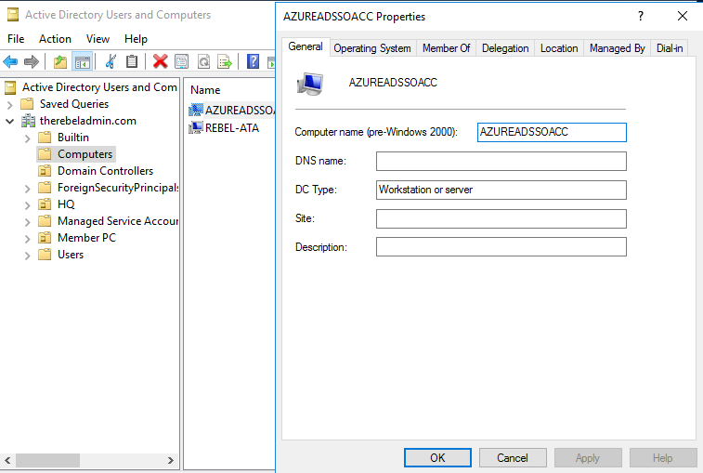Switch to the Member Of tab
This screenshot has width=703, height=473.
pos(446,48)
